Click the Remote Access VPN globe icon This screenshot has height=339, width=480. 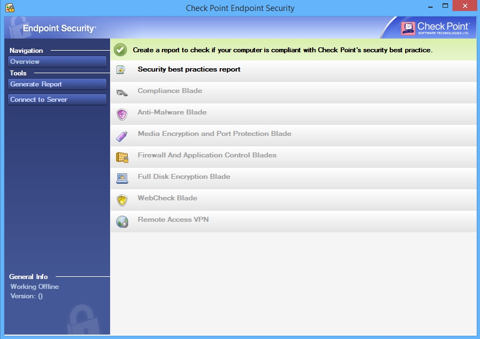click(x=122, y=221)
